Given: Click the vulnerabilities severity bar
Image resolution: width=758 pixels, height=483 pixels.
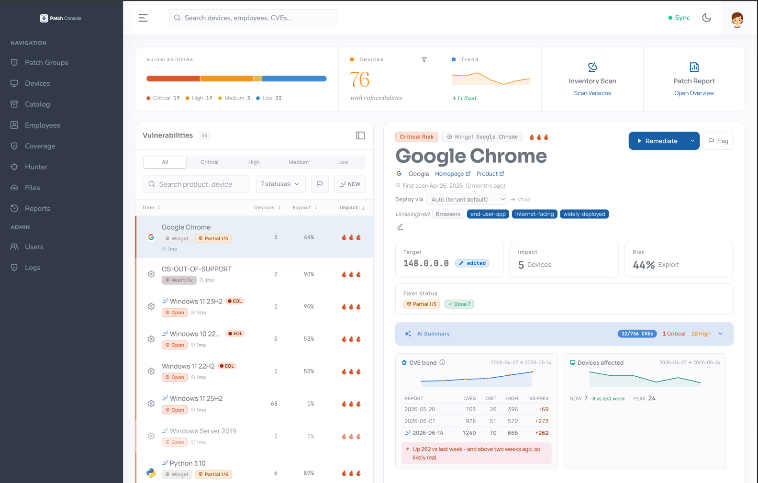Looking at the screenshot, I should [x=236, y=79].
